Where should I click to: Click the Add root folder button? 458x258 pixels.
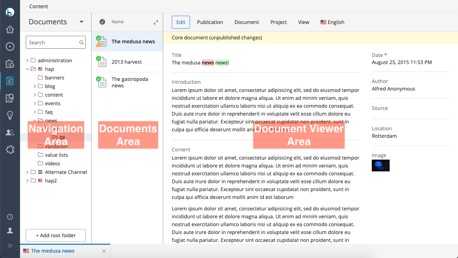click(x=56, y=235)
